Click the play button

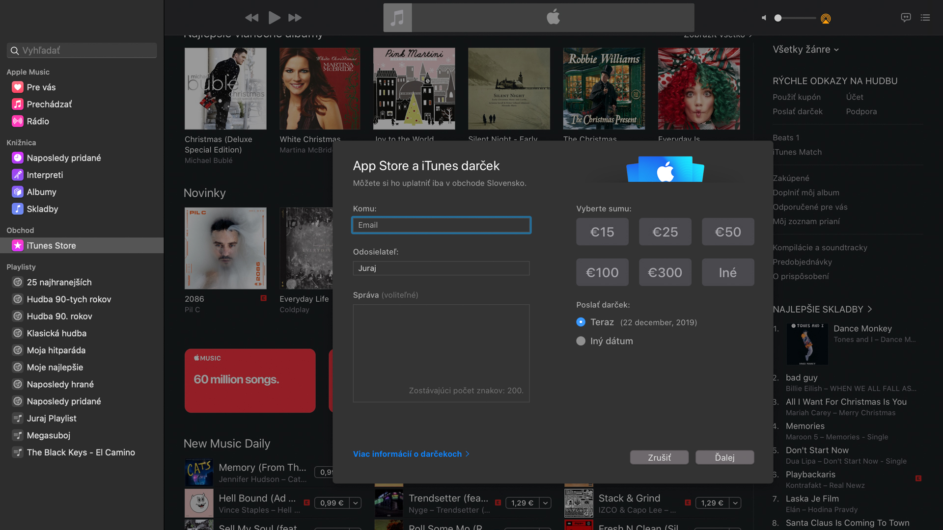coord(274,18)
